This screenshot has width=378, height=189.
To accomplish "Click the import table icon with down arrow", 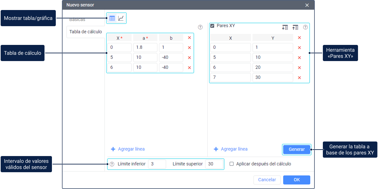I will [285, 27].
